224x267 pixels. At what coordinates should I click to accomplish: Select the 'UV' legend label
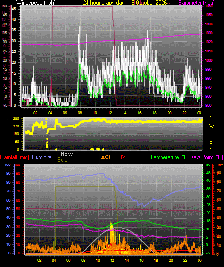(122, 157)
